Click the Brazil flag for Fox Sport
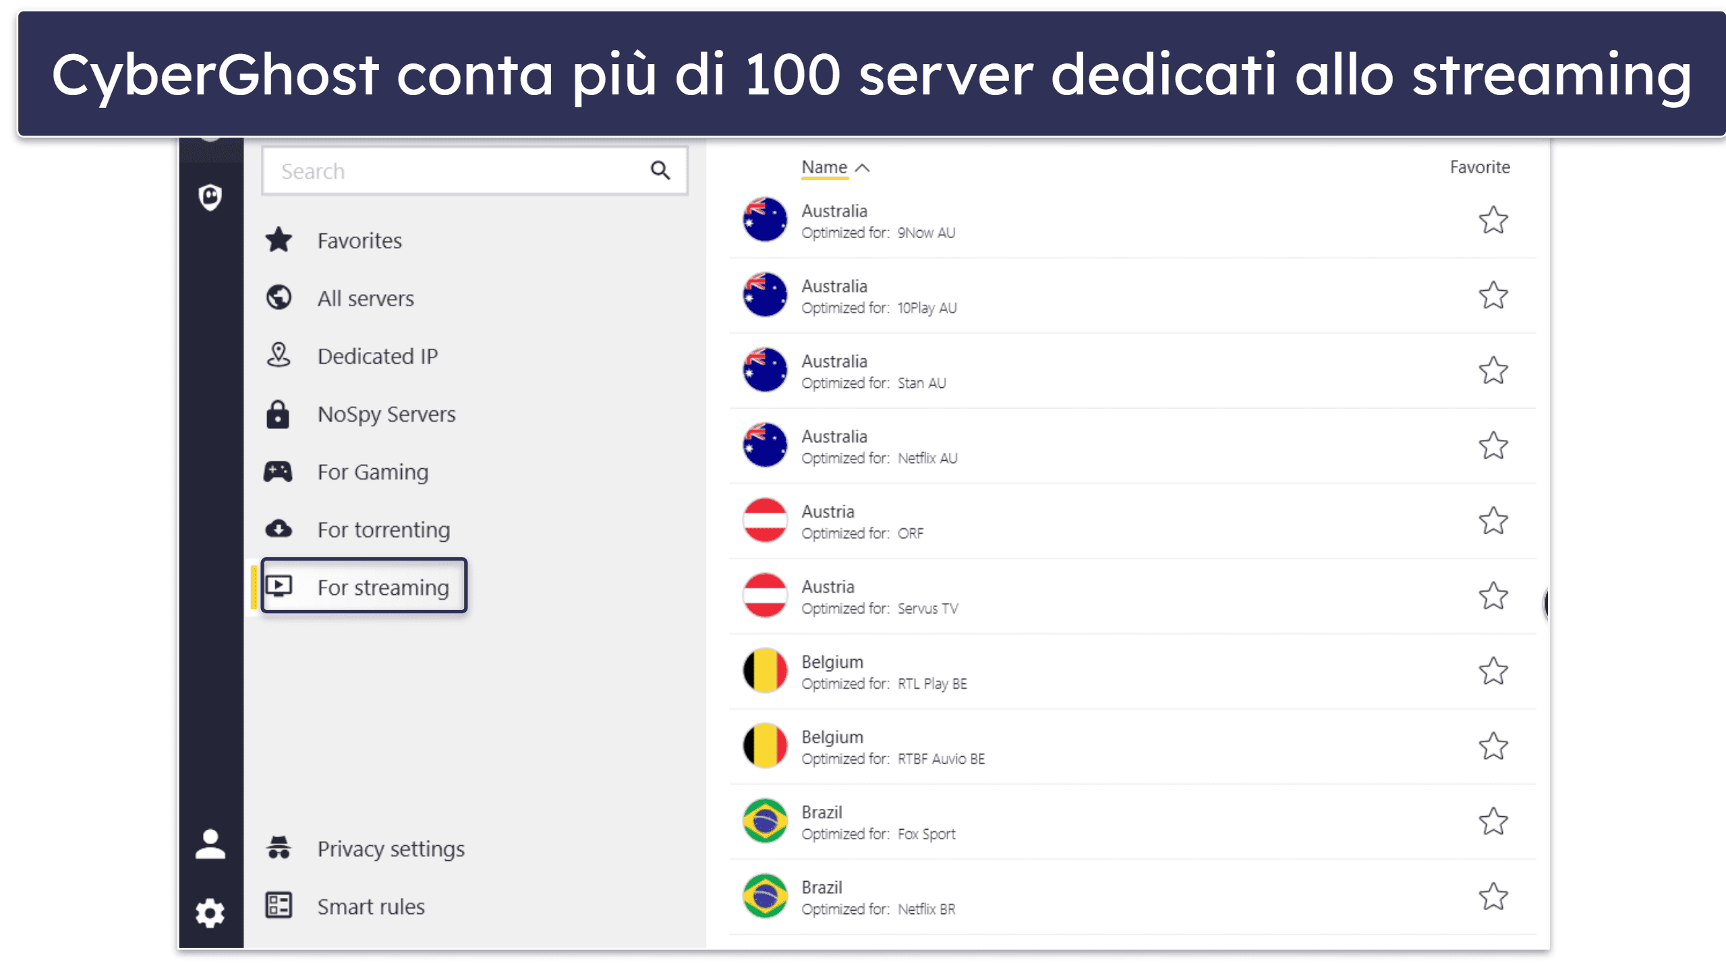The image size is (1726, 964). 765,822
